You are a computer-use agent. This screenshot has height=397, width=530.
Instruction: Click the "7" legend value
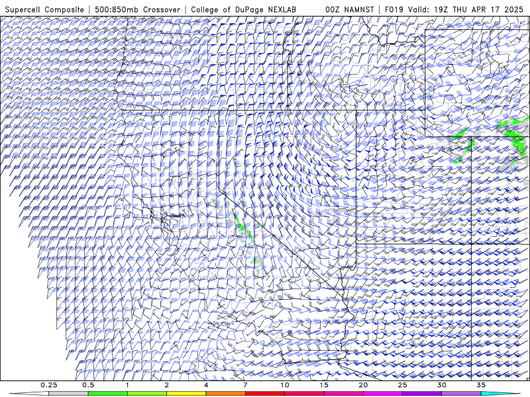pyautogui.click(x=245, y=385)
